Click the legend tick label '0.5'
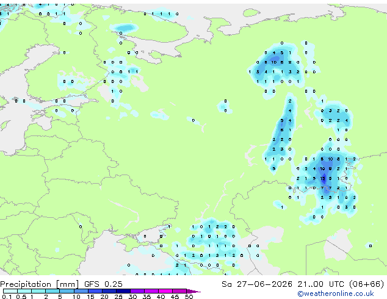 pyautogui.click(x=21, y=297)
